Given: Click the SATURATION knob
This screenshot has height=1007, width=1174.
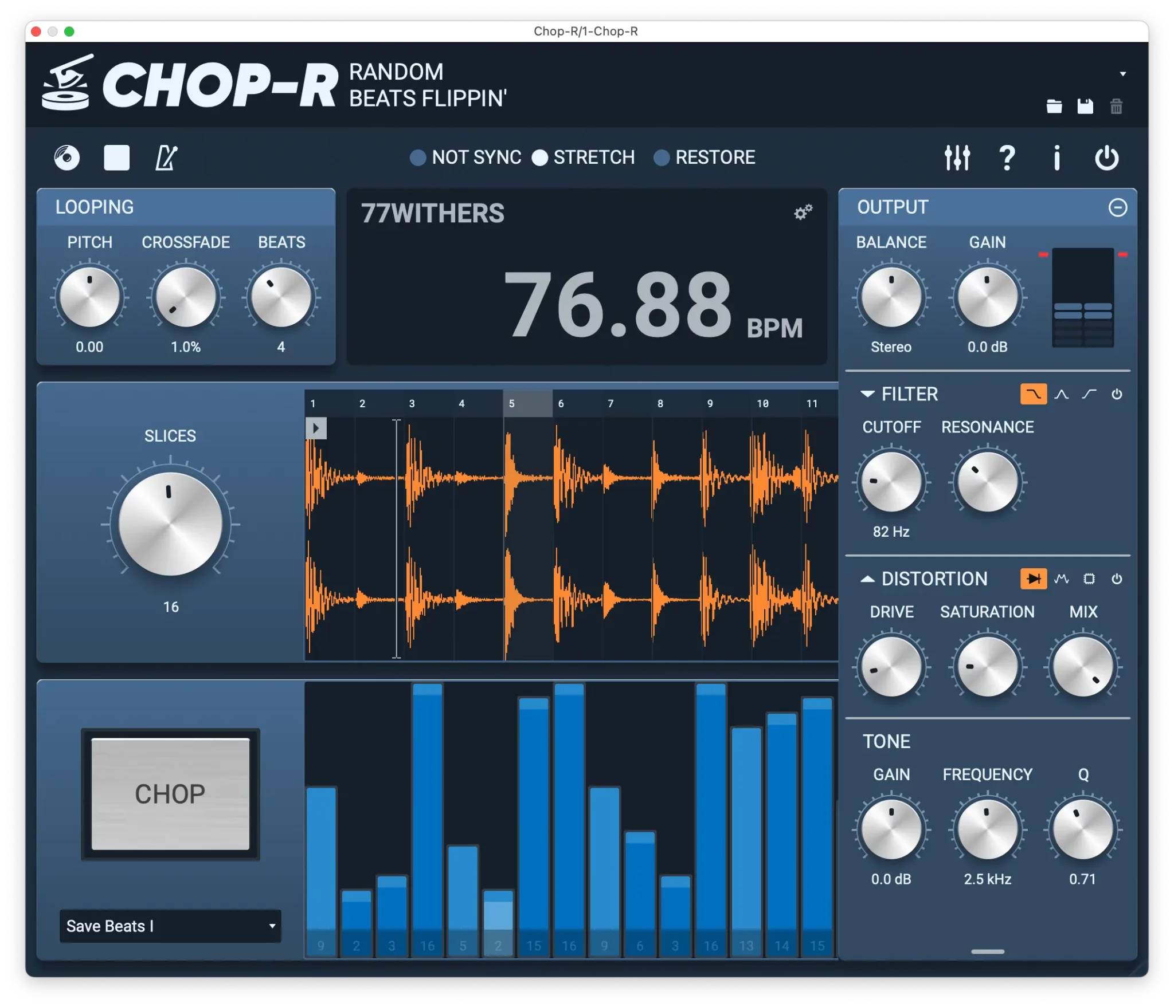Looking at the screenshot, I should (x=987, y=667).
